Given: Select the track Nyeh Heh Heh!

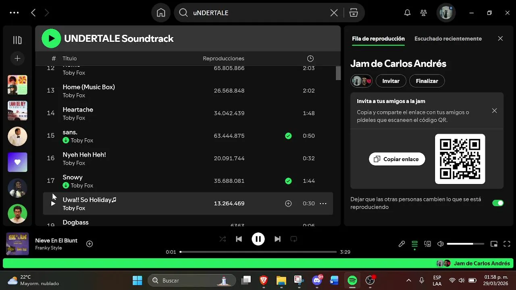Looking at the screenshot, I should [188, 158].
